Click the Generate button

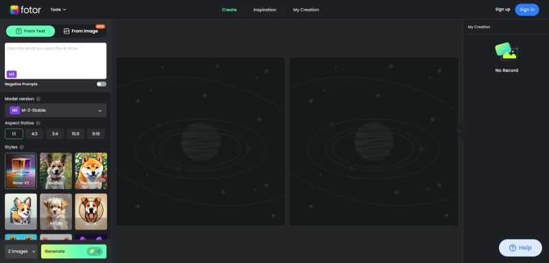(73, 251)
